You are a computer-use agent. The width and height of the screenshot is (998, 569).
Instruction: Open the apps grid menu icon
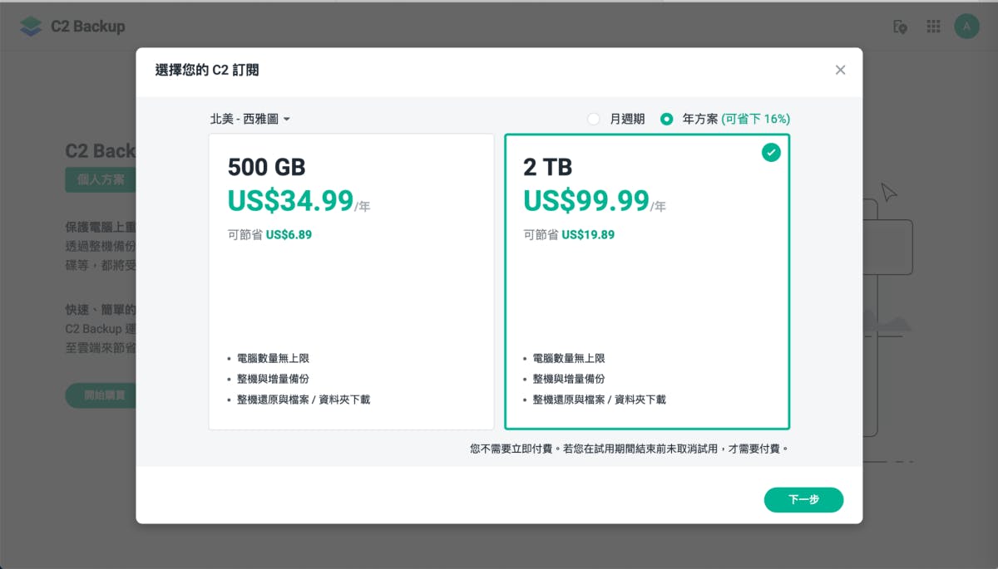[933, 27]
